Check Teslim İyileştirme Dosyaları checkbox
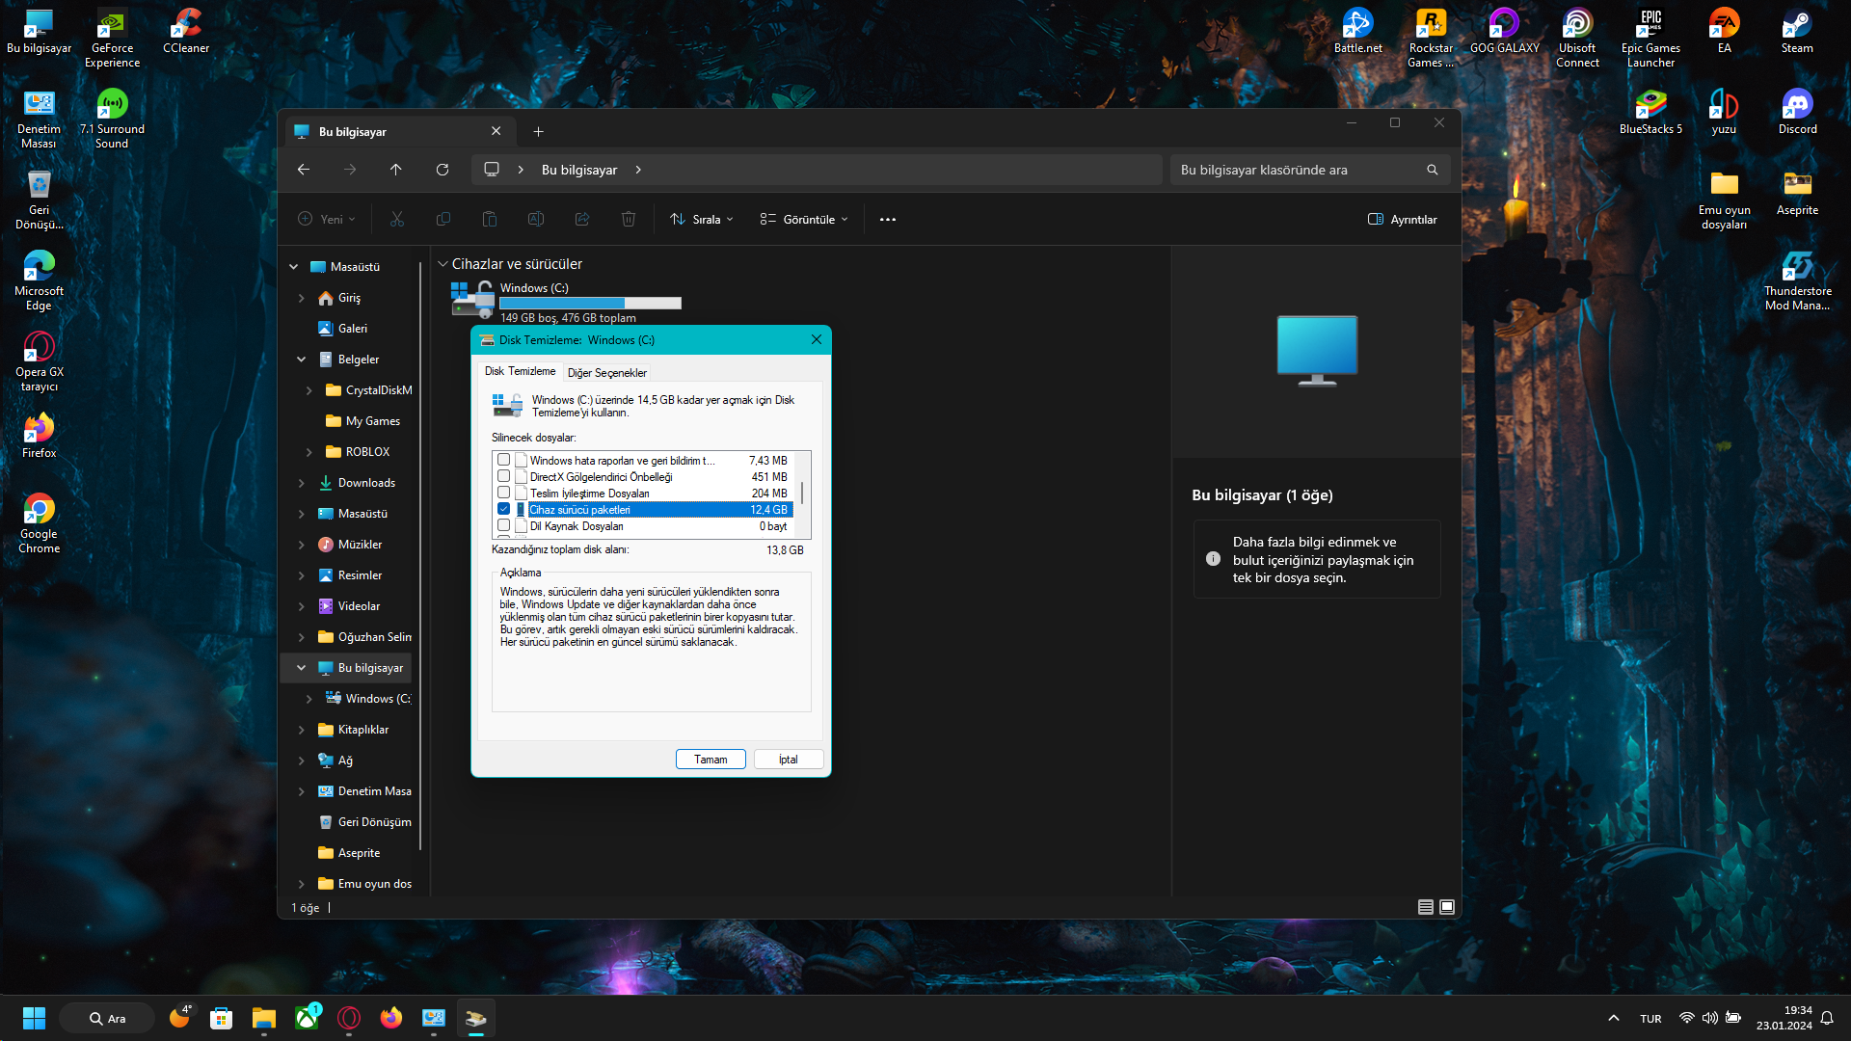The width and height of the screenshot is (1851, 1041). click(x=503, y=493)
